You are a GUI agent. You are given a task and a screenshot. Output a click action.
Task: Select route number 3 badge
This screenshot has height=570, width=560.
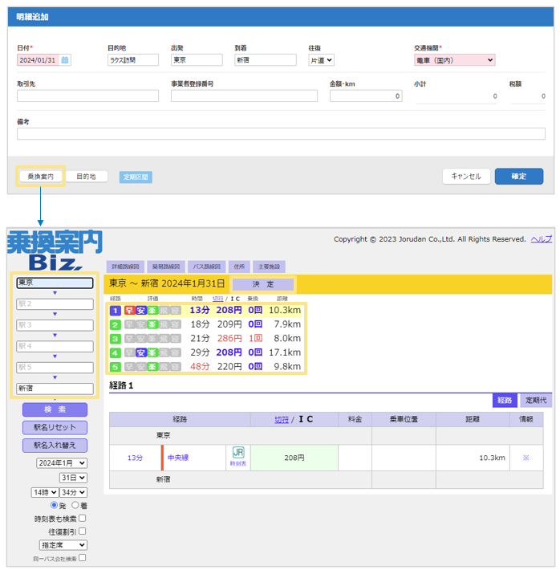coord(115,338)
